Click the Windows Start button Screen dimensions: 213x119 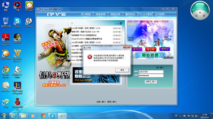click(4, 116)
